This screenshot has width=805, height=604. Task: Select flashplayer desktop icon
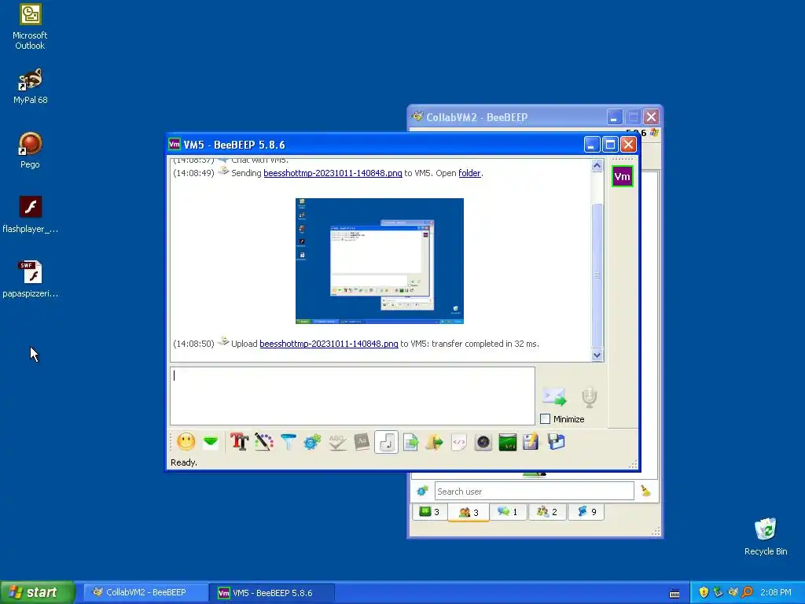(x=31, y=215)
